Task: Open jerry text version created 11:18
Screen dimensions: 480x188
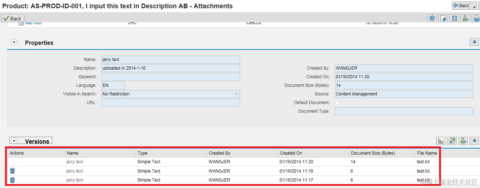Action: pyautogui.click(x=75, y=171)
